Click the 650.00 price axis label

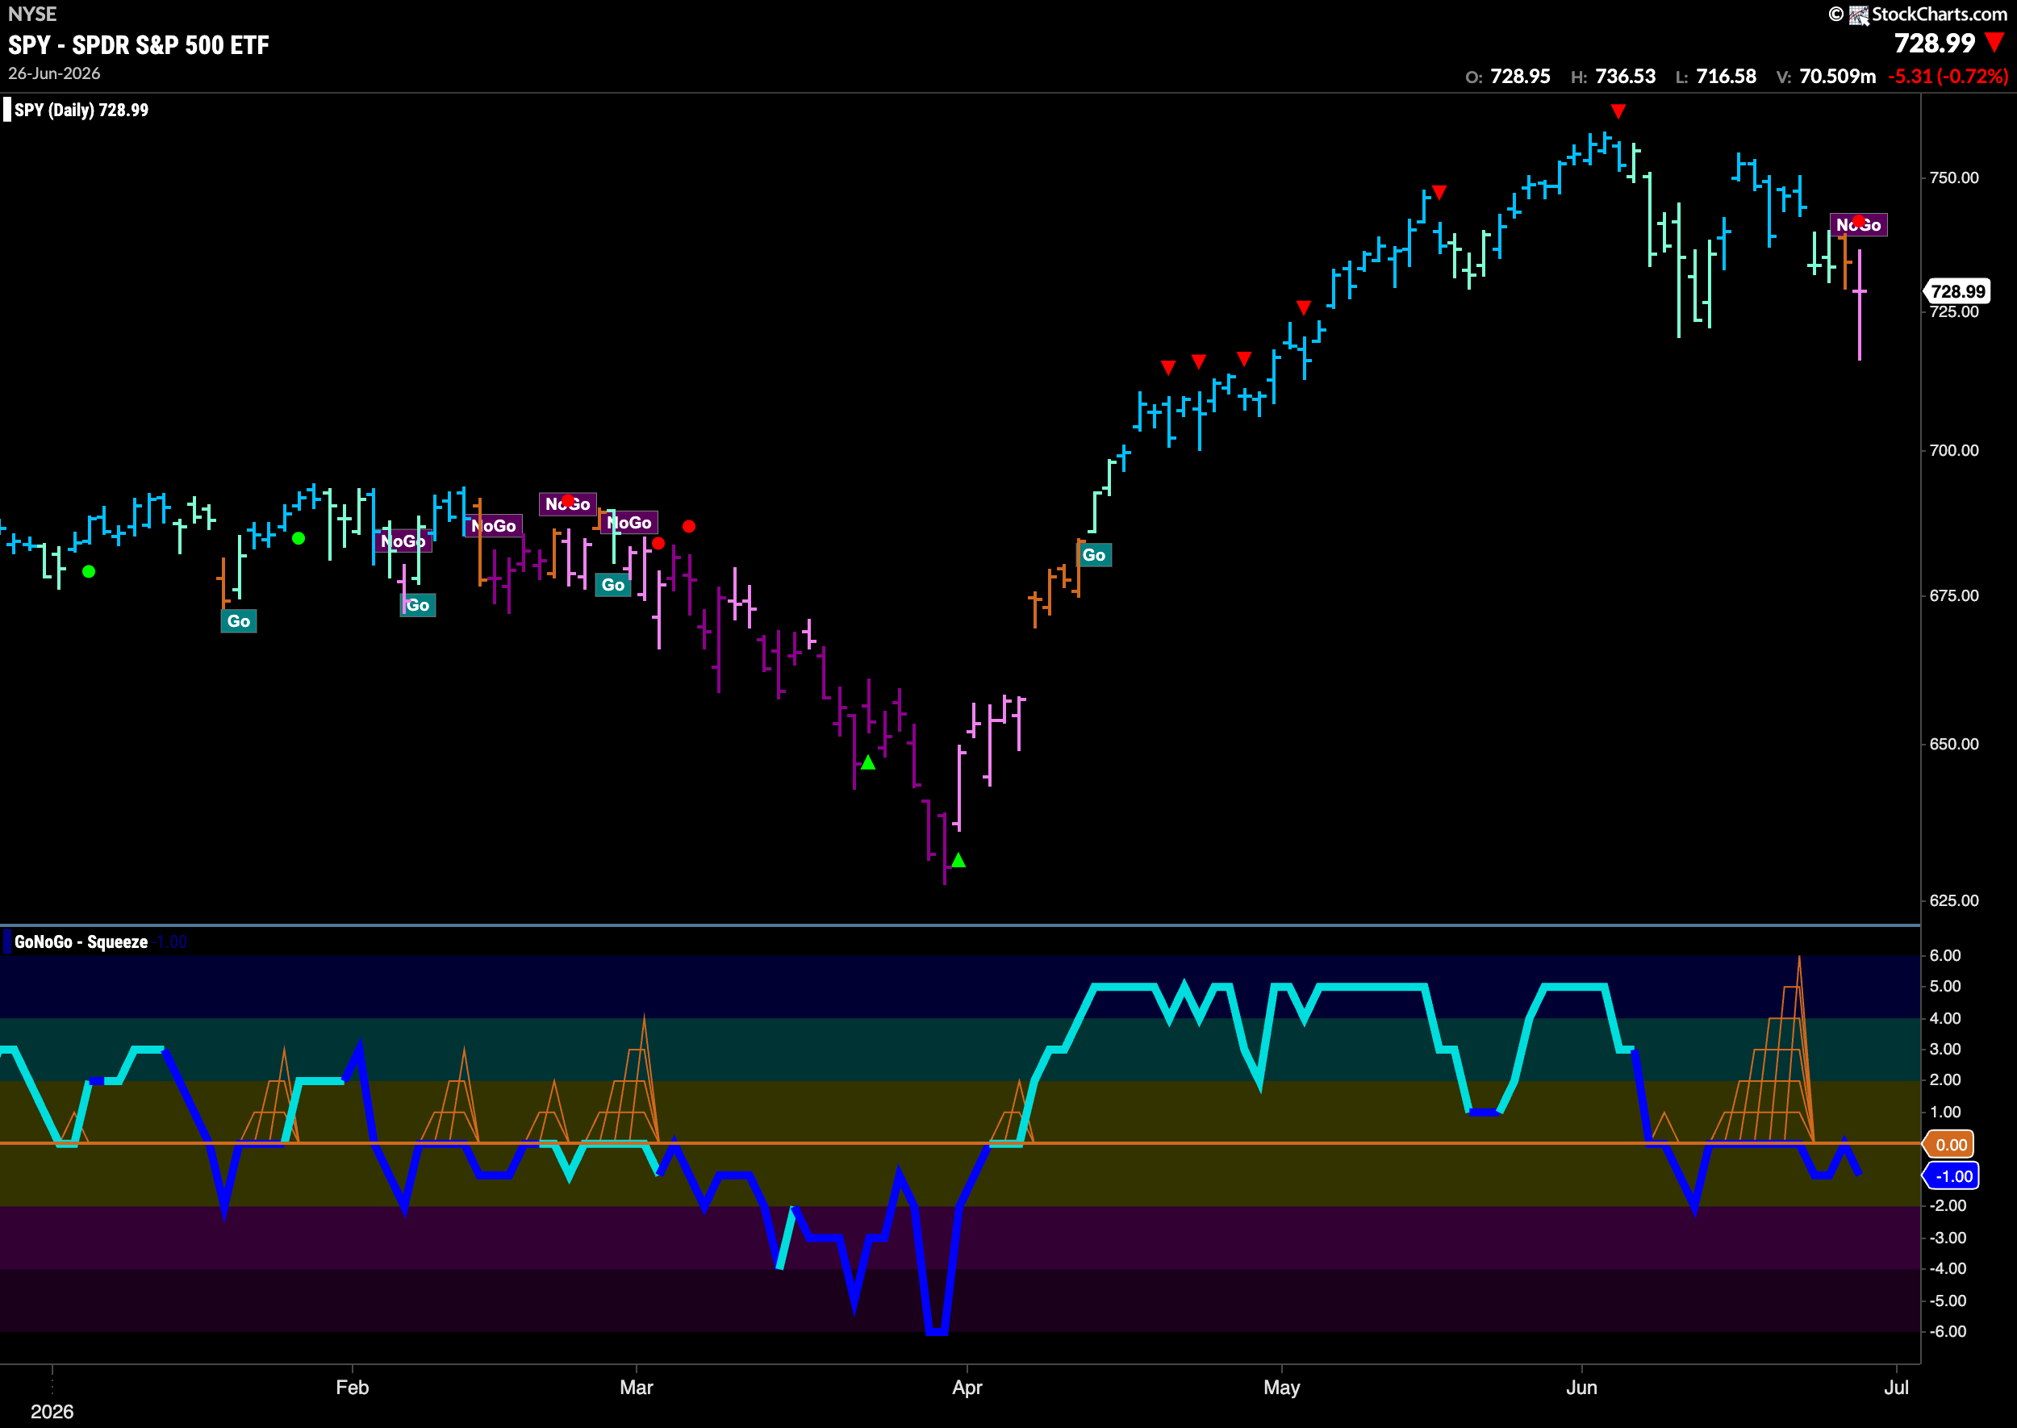click(1954, 744)
